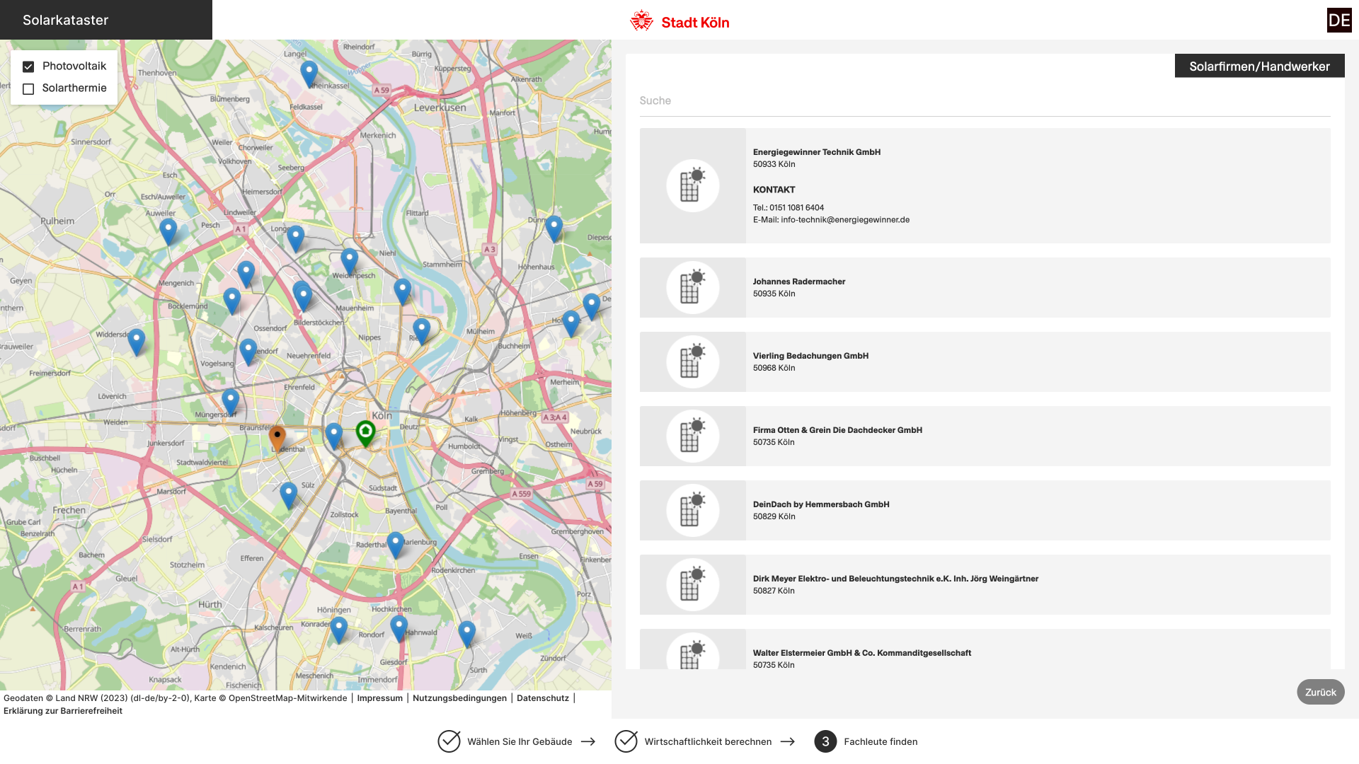This screenshot has height=764, width=1359.
Task: Enable the Photovoltaik checkbox
Action: tap(28, 66)
